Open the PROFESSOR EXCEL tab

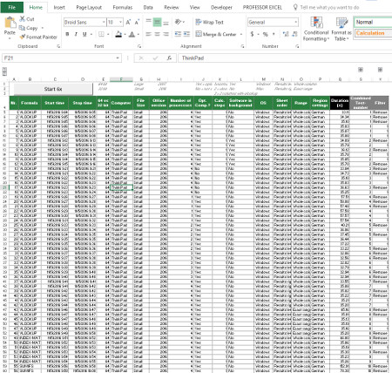click(x=262, y=7)
